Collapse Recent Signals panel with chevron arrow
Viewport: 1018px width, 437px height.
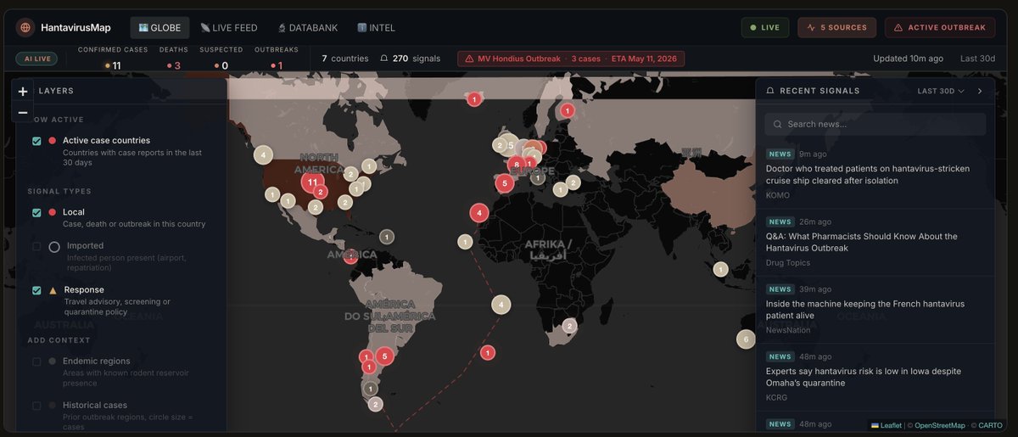click(980, 91)
